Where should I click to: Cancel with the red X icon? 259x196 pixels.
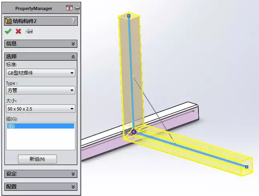pyautogui.click(x=18, y=31)
